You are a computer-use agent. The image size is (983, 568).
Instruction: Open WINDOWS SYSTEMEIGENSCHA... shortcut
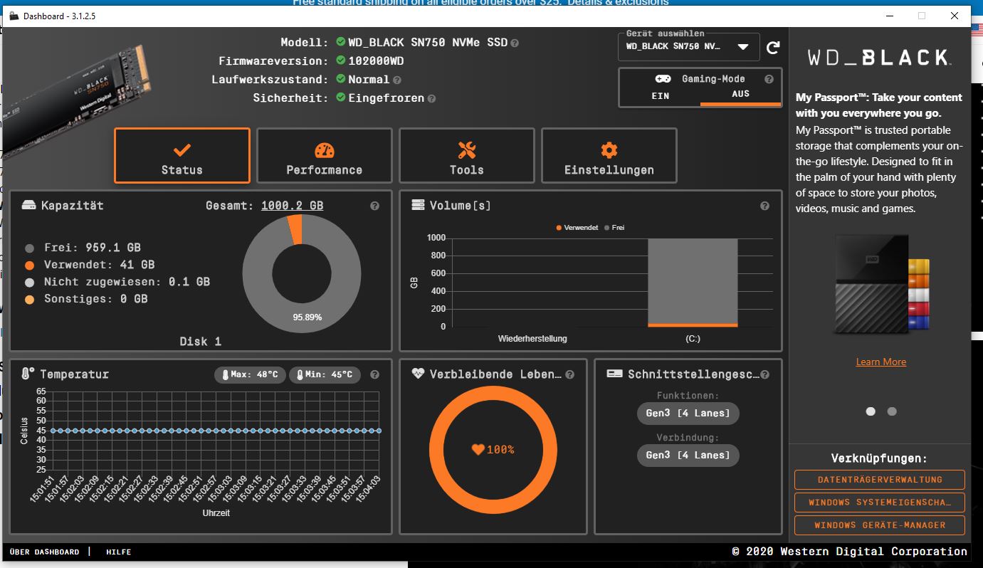(880, 503)
